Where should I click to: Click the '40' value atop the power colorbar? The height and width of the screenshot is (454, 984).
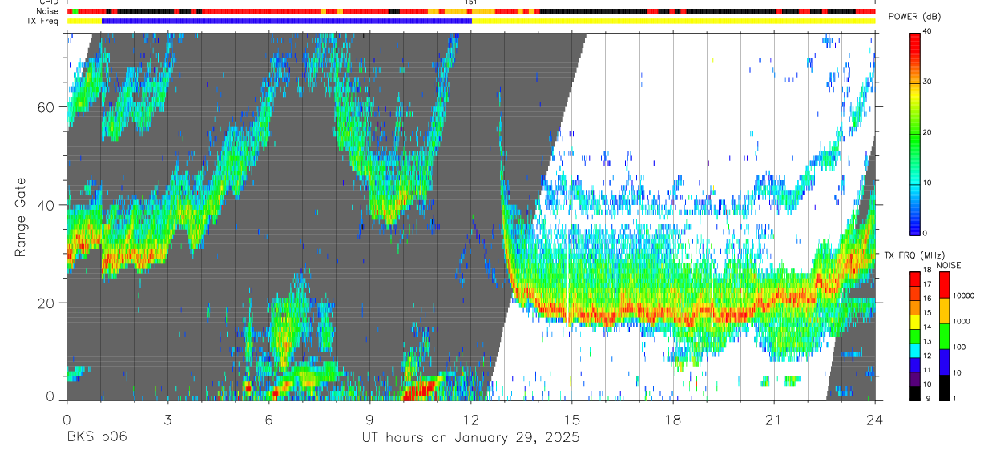click(927, 32)
